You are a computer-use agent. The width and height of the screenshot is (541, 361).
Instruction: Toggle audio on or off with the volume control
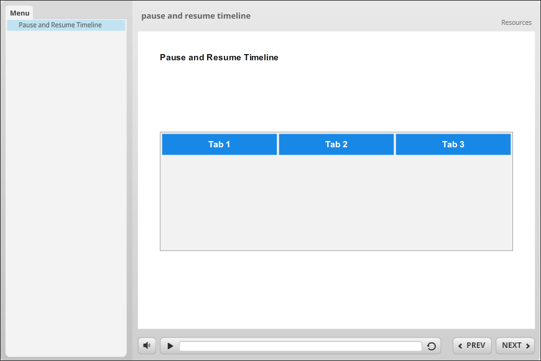(147, 345)
